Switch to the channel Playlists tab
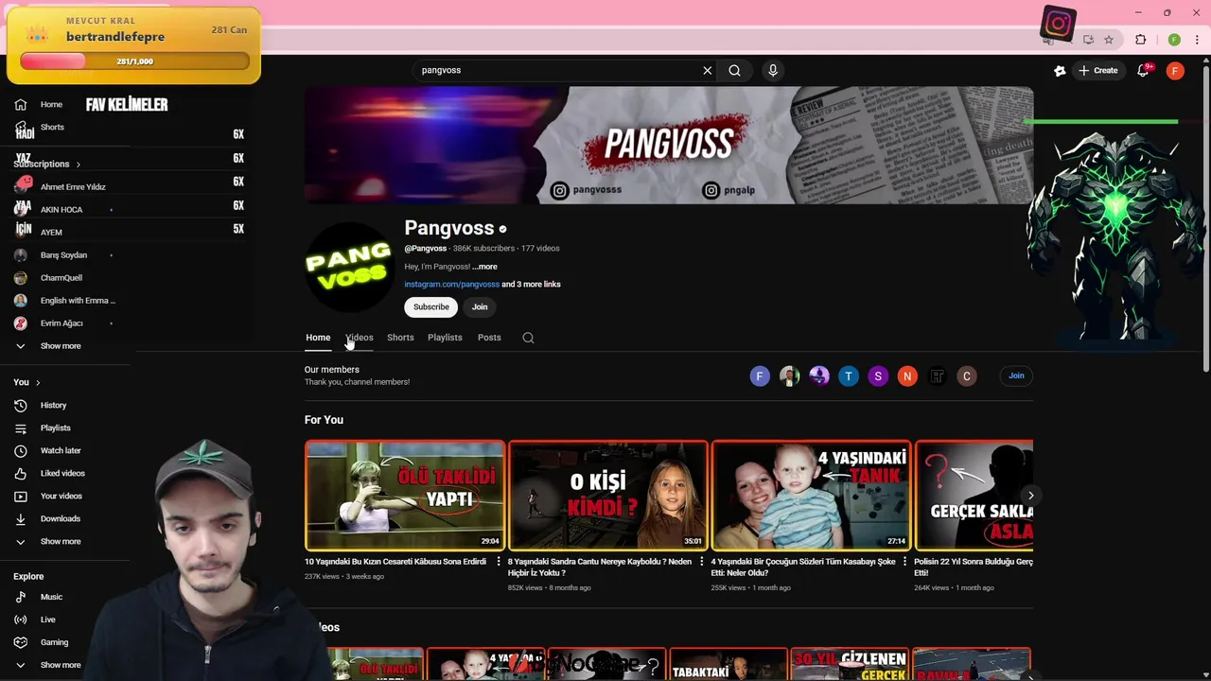Image resolution: width=1211 pixels, height=681 pixels. click(445, 338)
